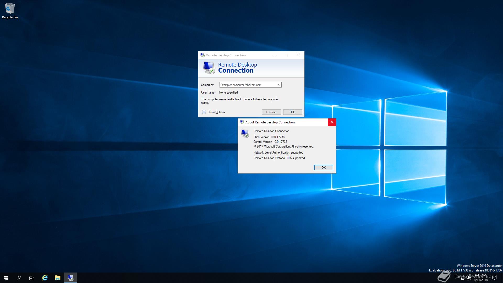Viewport: 503px width, 283px height.
Task: Confirm About dialog with OK button
Action: pos(324,168)
